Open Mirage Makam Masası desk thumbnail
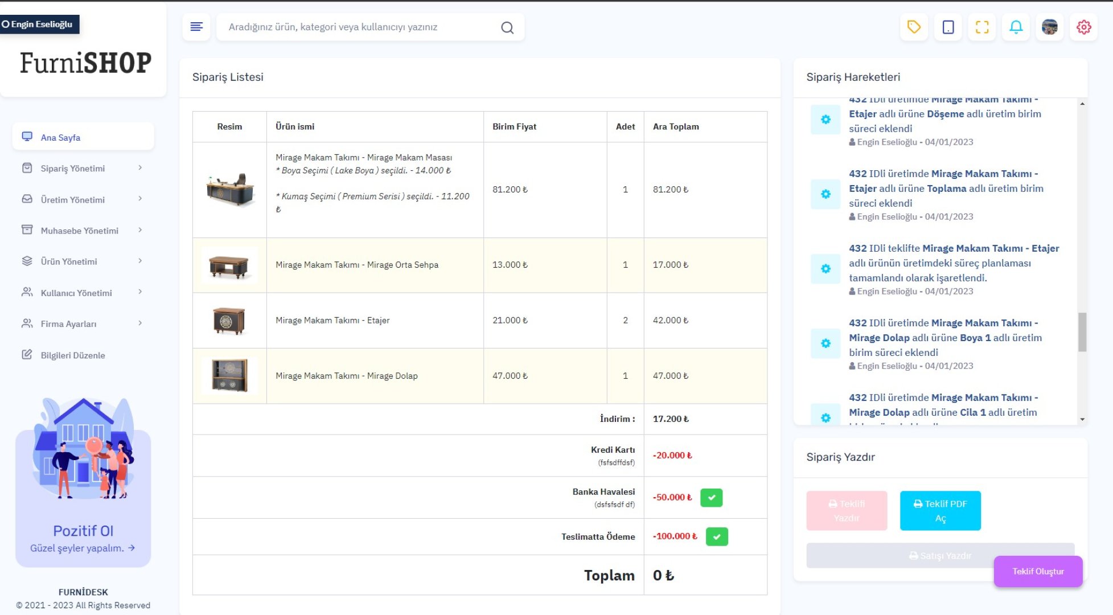This screenshot has height=615, width=1113. click(229, 190)
